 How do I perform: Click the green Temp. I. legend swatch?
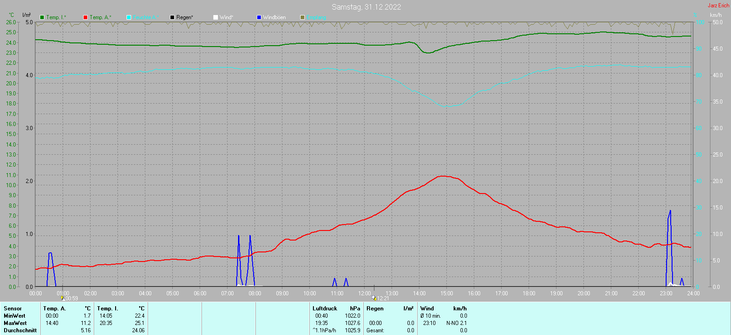click(x=42, y=17)
